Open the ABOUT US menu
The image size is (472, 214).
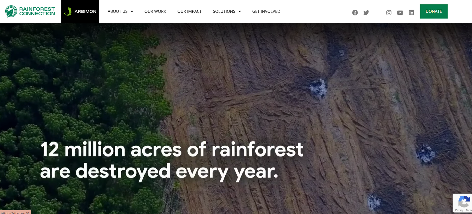[x=118, y=11]
